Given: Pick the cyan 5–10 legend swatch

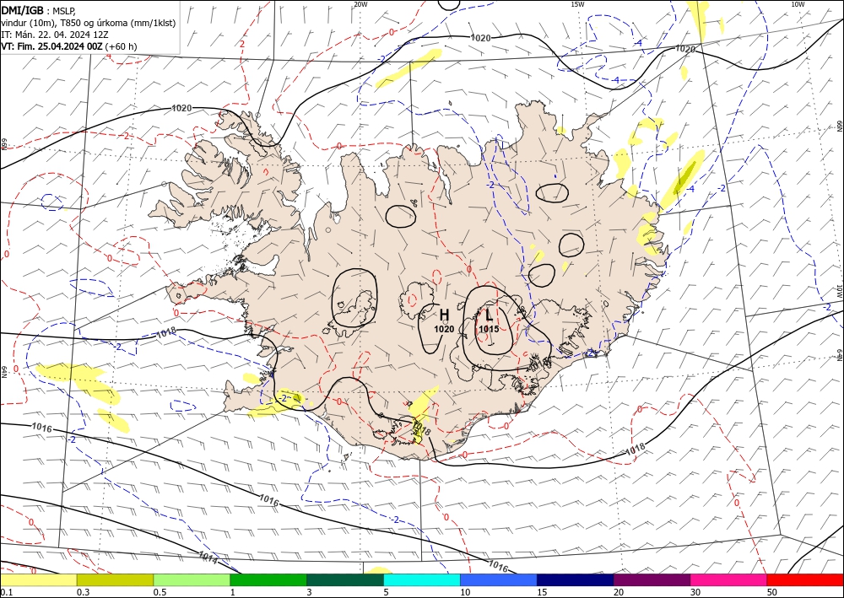Looking at the screenshot, I should (x=422, y=579).
